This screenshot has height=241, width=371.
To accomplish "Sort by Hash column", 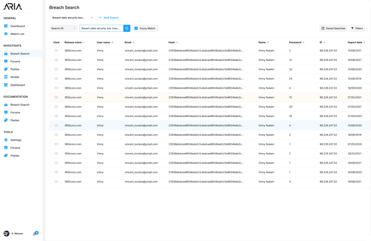I will (173, 42).
